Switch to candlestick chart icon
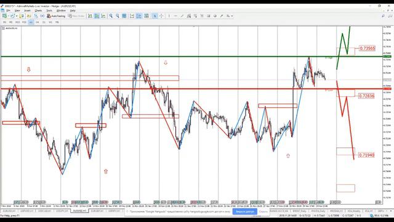This screenshot has width=394, height=222. pyautogui.click(x=97, y=16)
